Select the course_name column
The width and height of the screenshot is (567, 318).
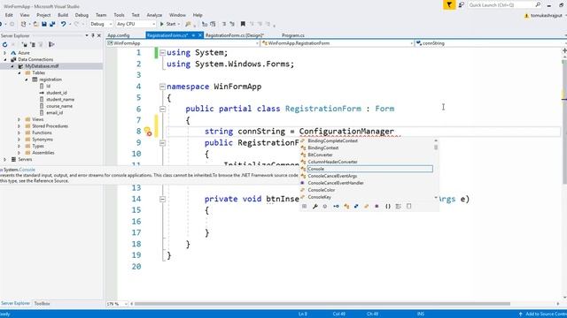click(x=59, y=106)
